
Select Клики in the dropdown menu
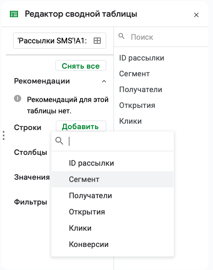(113, 228)
